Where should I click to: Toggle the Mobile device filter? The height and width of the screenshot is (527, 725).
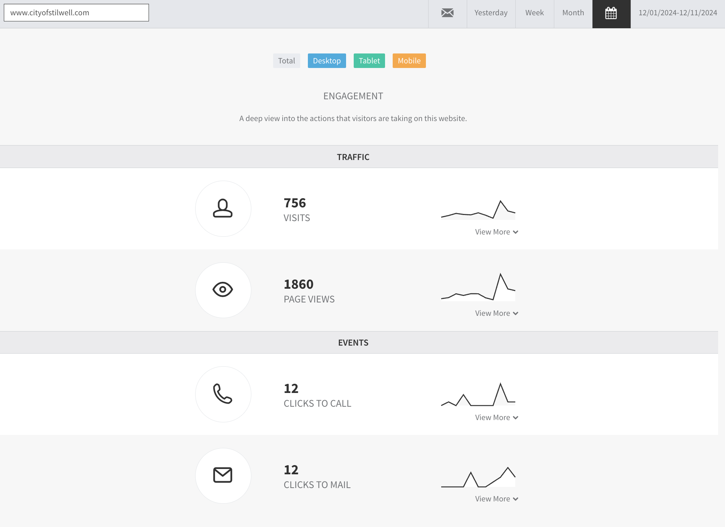pos(409,61)
